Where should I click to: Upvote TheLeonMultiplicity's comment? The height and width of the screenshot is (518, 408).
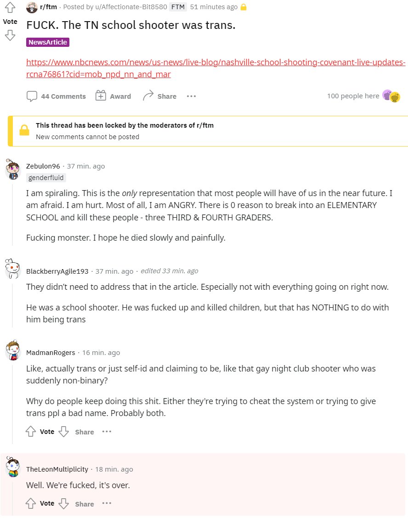pos(31,503)
